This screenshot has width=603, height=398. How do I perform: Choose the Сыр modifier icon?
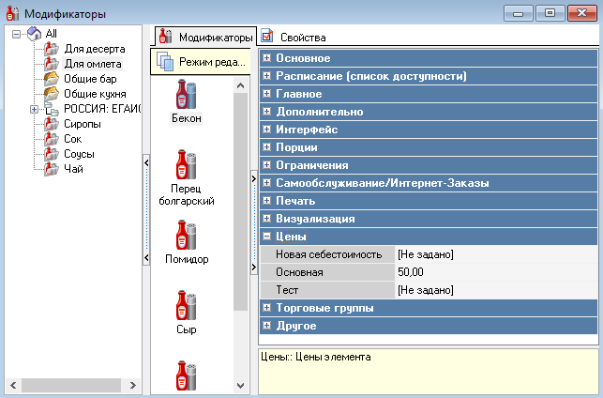coord(186,306)
